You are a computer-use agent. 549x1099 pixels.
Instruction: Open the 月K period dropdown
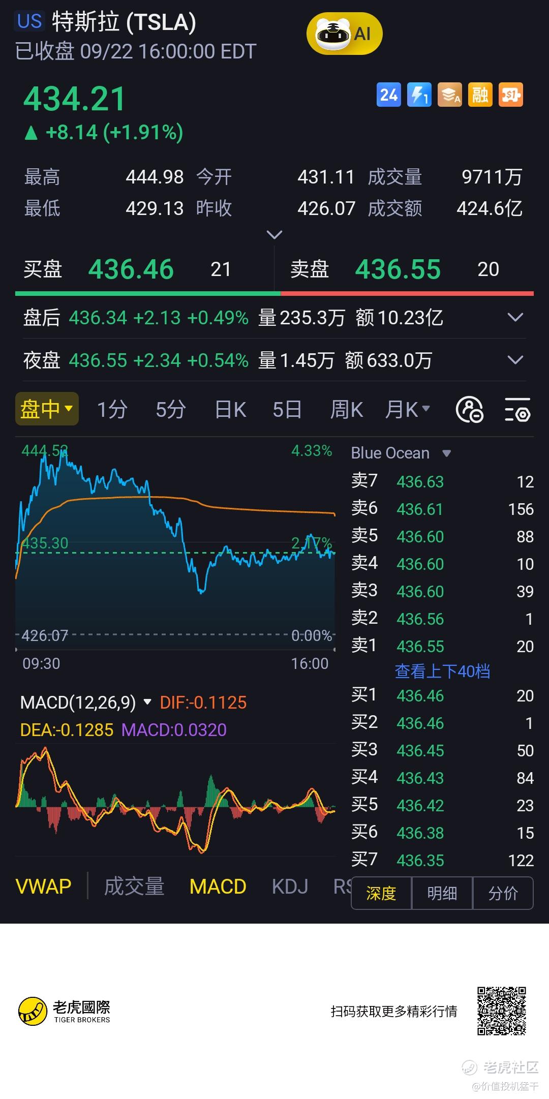coord(408,409)
